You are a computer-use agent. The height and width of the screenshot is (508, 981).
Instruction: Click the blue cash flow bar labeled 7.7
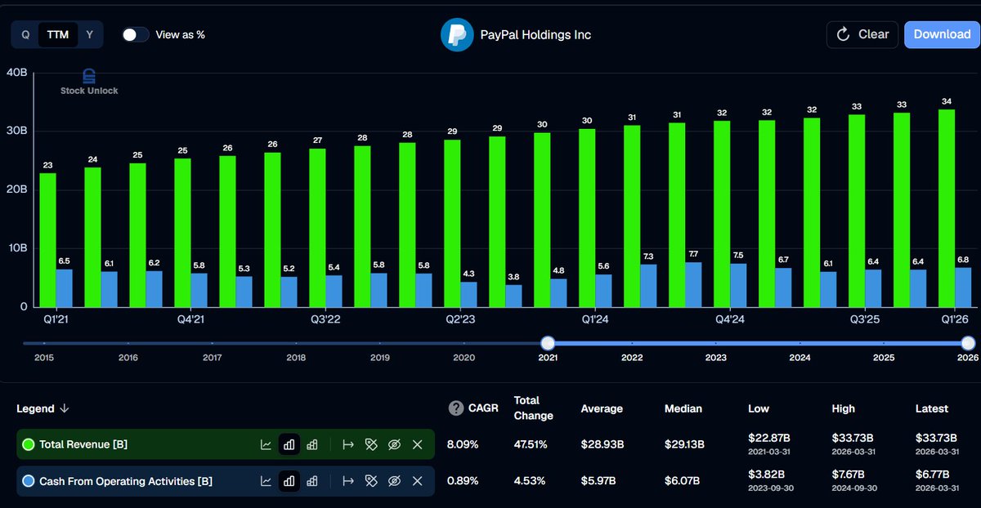[693, 284]
